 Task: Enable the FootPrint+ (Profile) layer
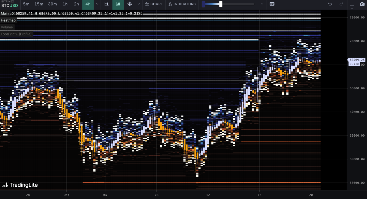tap(16, 34)
